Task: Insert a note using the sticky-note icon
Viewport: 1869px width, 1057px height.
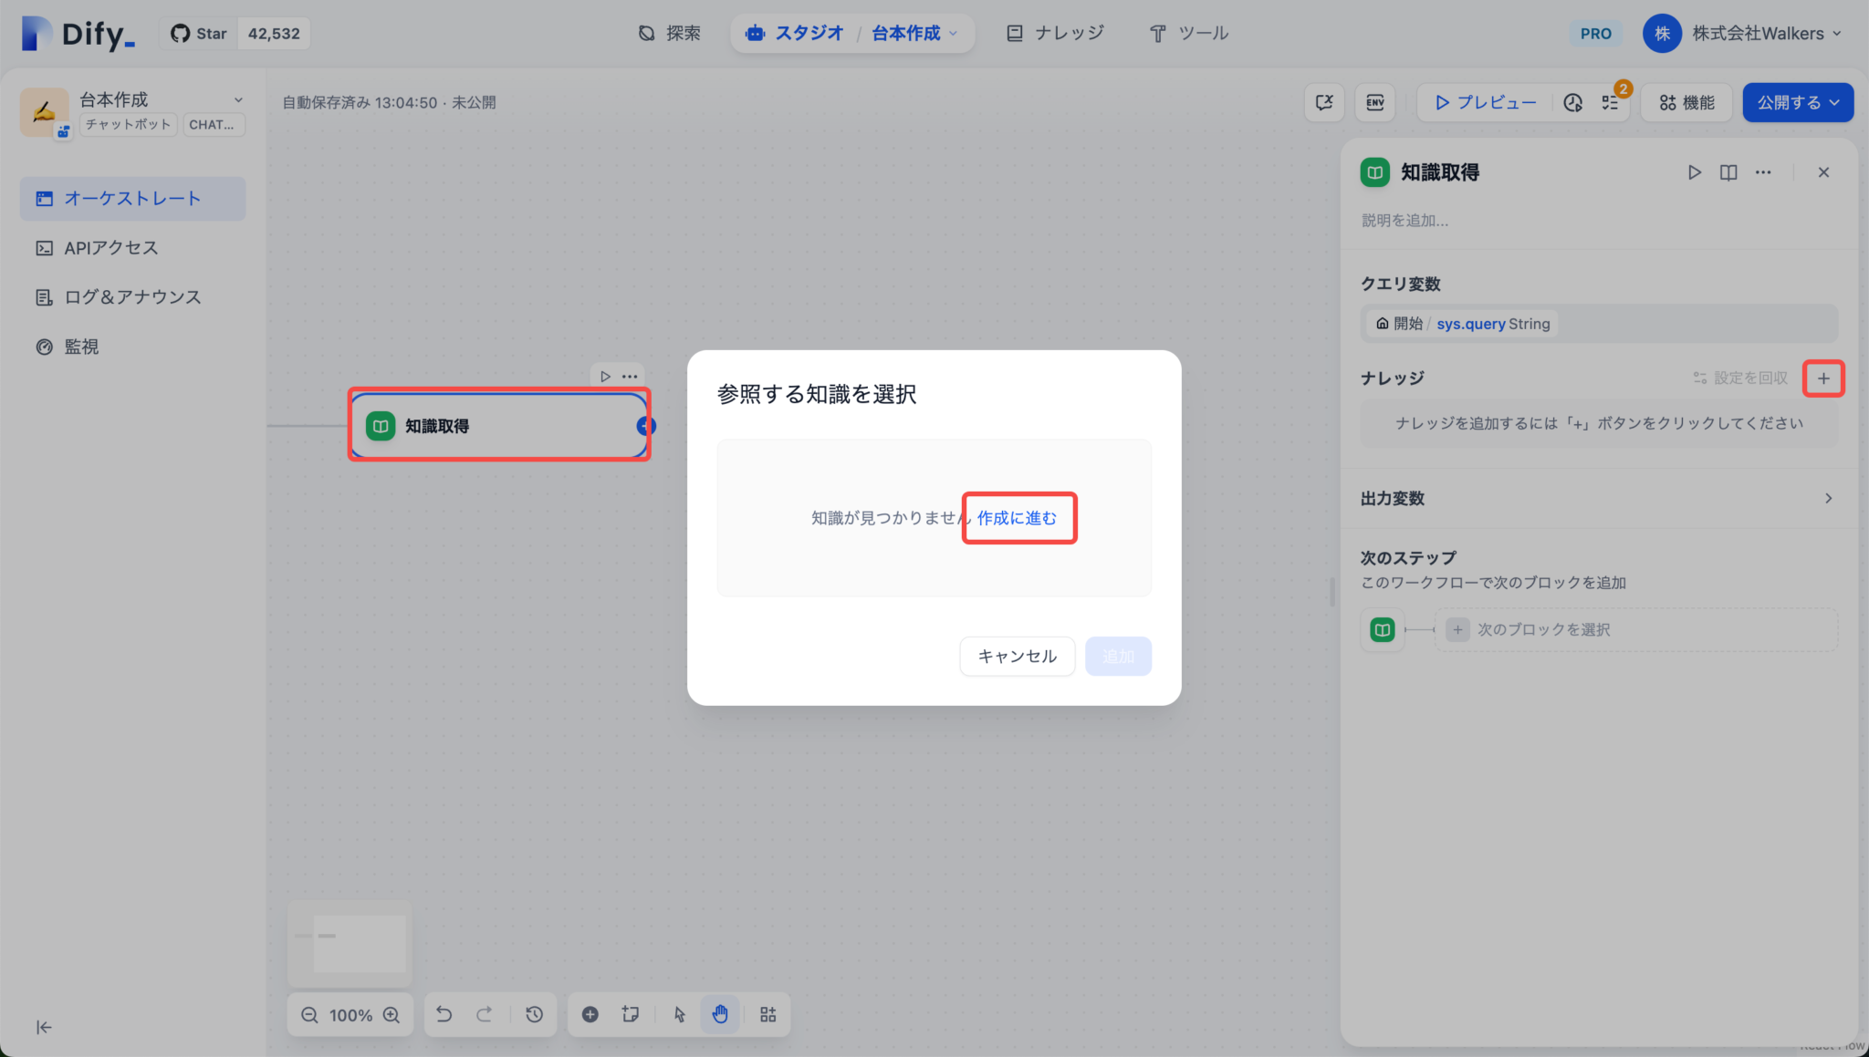Action: (632, 1014)
